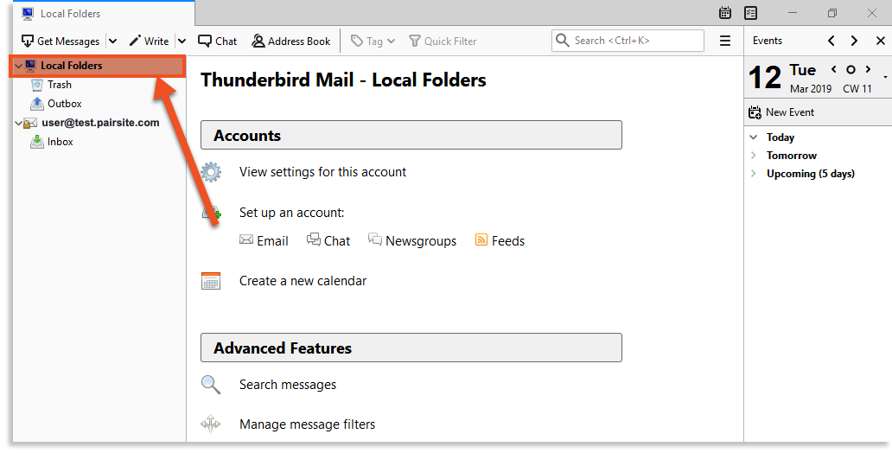This screenshot has width=892, height=453.
Task: Open the calendar tab icon in title bar
Action: click(x=725, y=13)
